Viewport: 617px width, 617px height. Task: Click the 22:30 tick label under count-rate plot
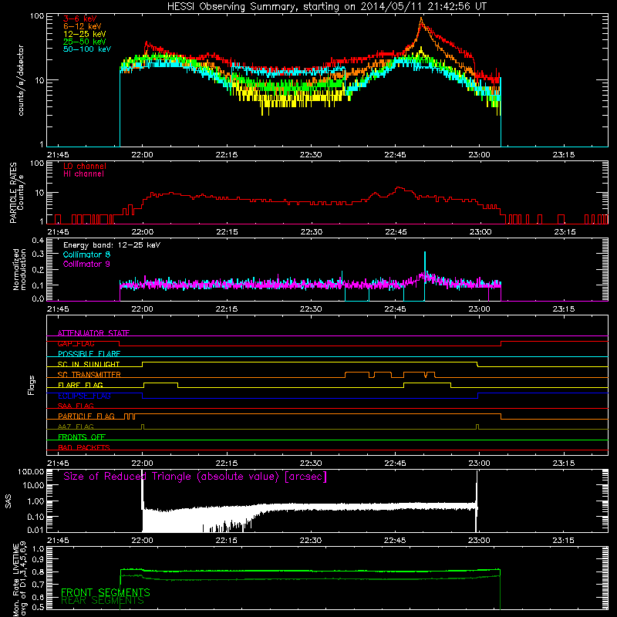tap(311, 155)
